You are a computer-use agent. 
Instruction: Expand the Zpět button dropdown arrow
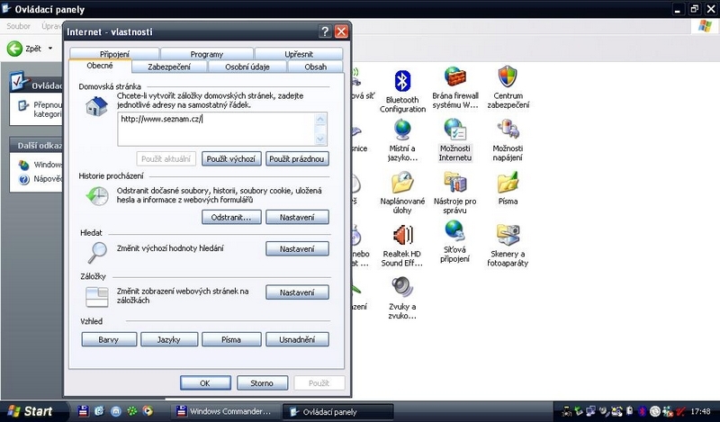(x=51, y=48)
